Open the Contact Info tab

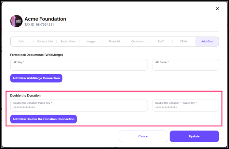pyautogui.click(x=45, y=42)
